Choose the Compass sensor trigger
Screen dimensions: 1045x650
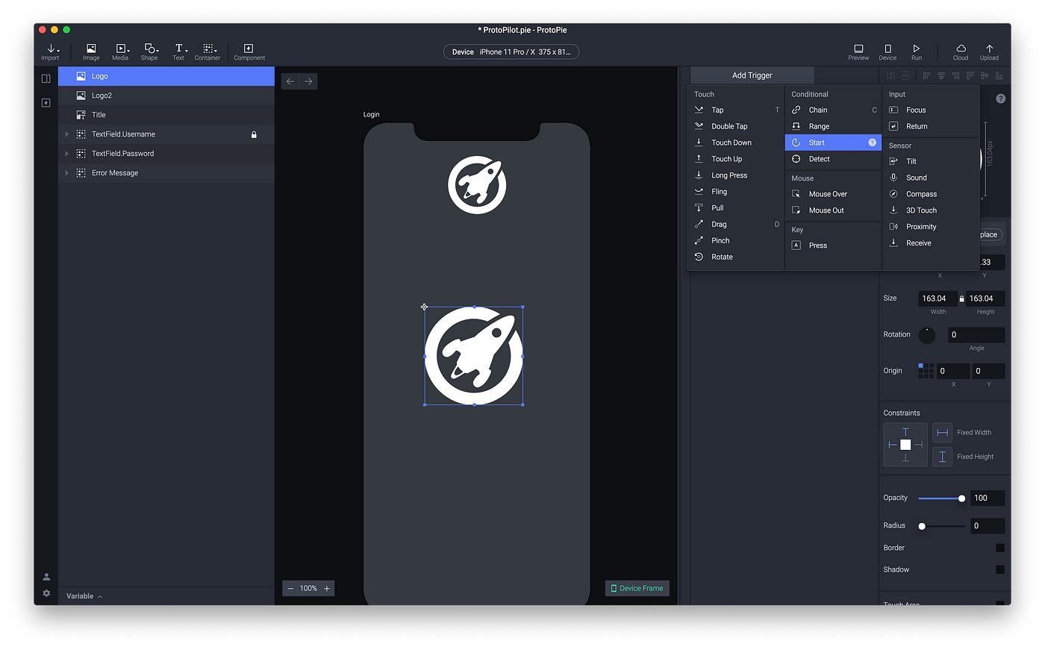click(930, 194)
